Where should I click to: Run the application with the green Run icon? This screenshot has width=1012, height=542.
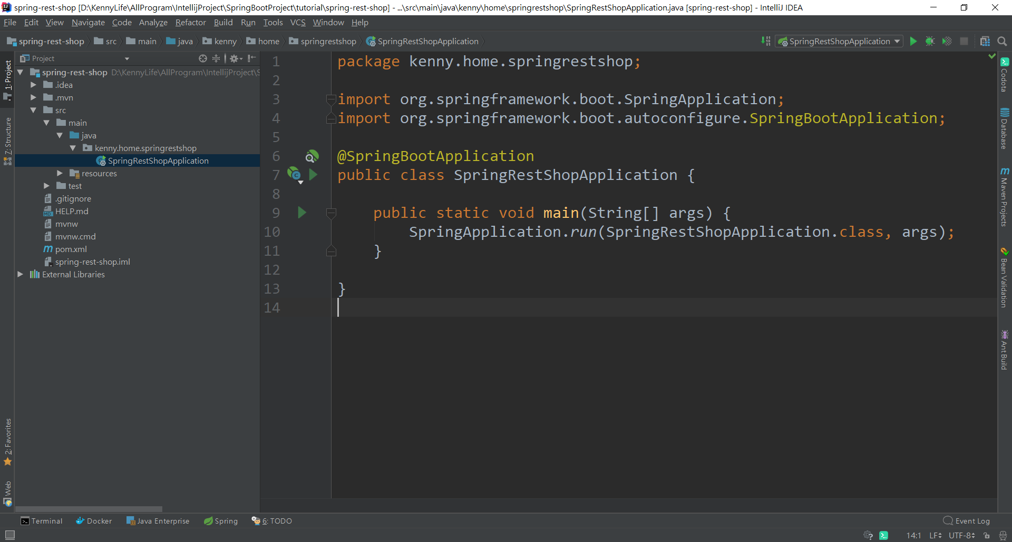(x=913, y=41)
